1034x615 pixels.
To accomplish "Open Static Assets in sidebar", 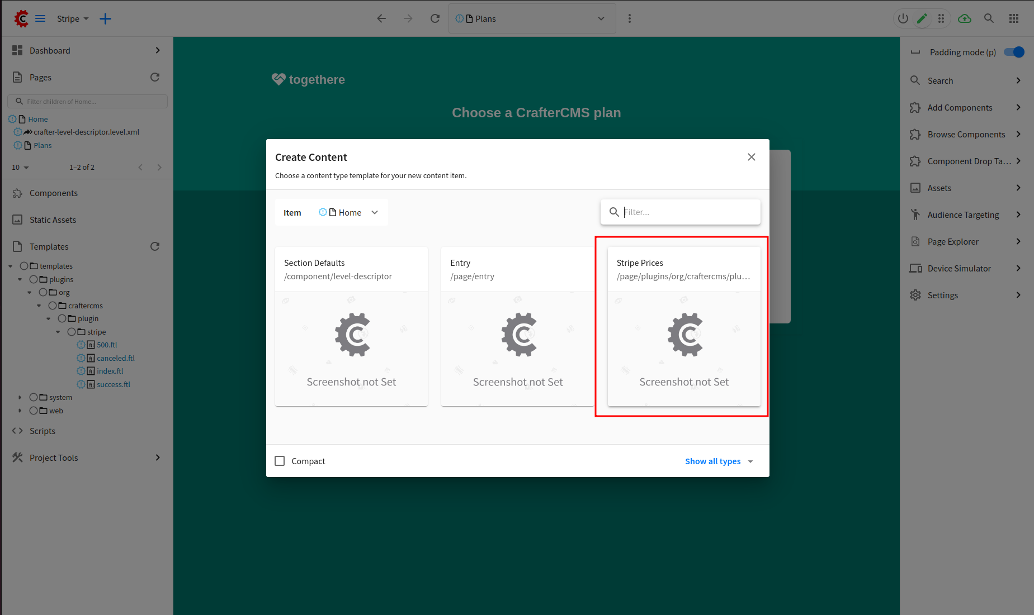I will 87,220.
